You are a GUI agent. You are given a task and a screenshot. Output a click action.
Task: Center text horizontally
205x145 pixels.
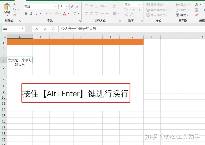[x=91, y=13]
